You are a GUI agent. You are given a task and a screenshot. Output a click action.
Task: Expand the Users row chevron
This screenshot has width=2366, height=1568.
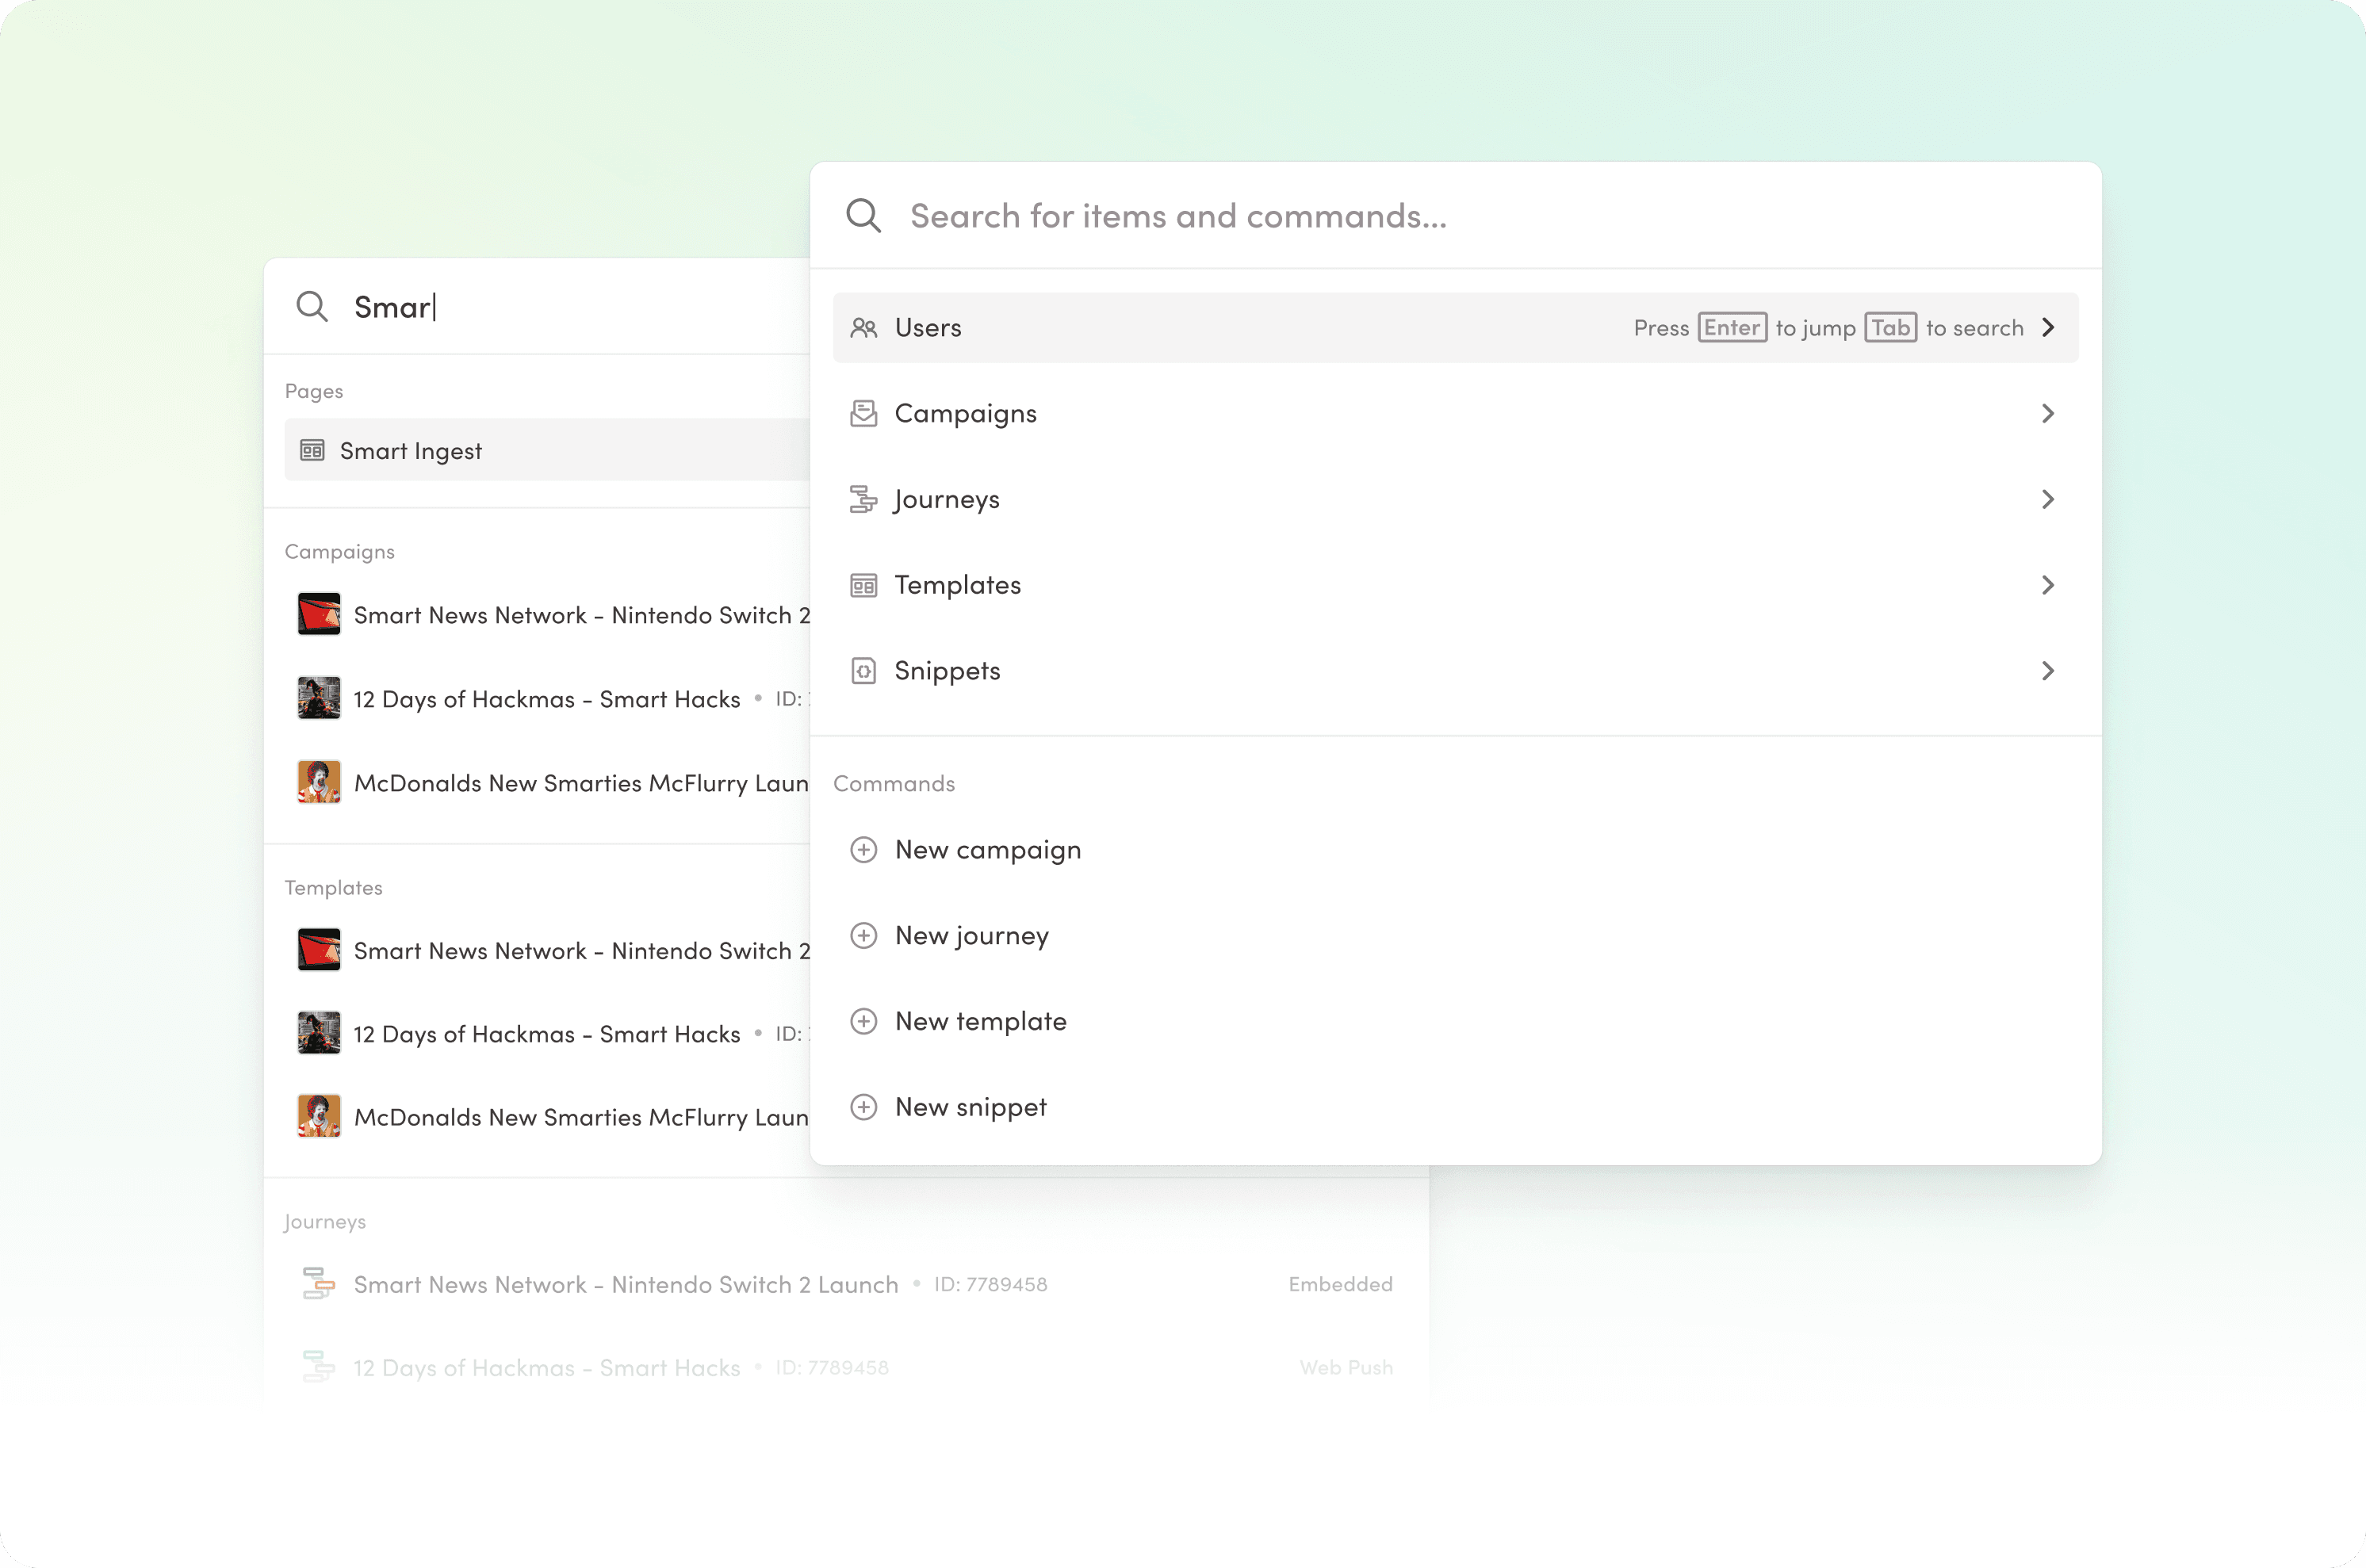point(2047,328)
